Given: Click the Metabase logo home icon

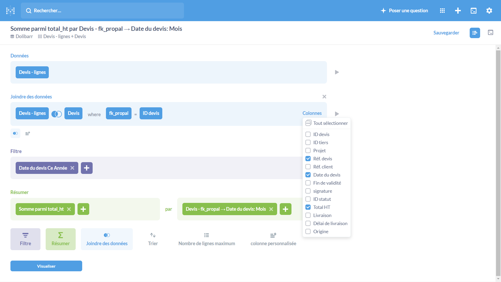Looking at the screenshot, I should pos(10,11).
